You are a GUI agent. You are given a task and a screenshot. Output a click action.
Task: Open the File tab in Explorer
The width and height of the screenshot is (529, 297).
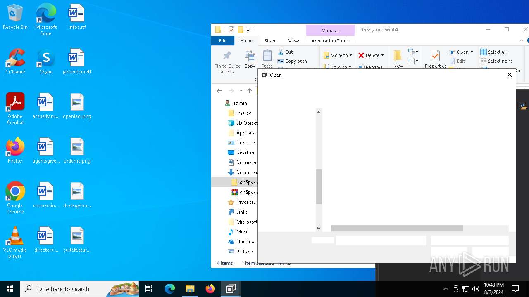(222, 41)
